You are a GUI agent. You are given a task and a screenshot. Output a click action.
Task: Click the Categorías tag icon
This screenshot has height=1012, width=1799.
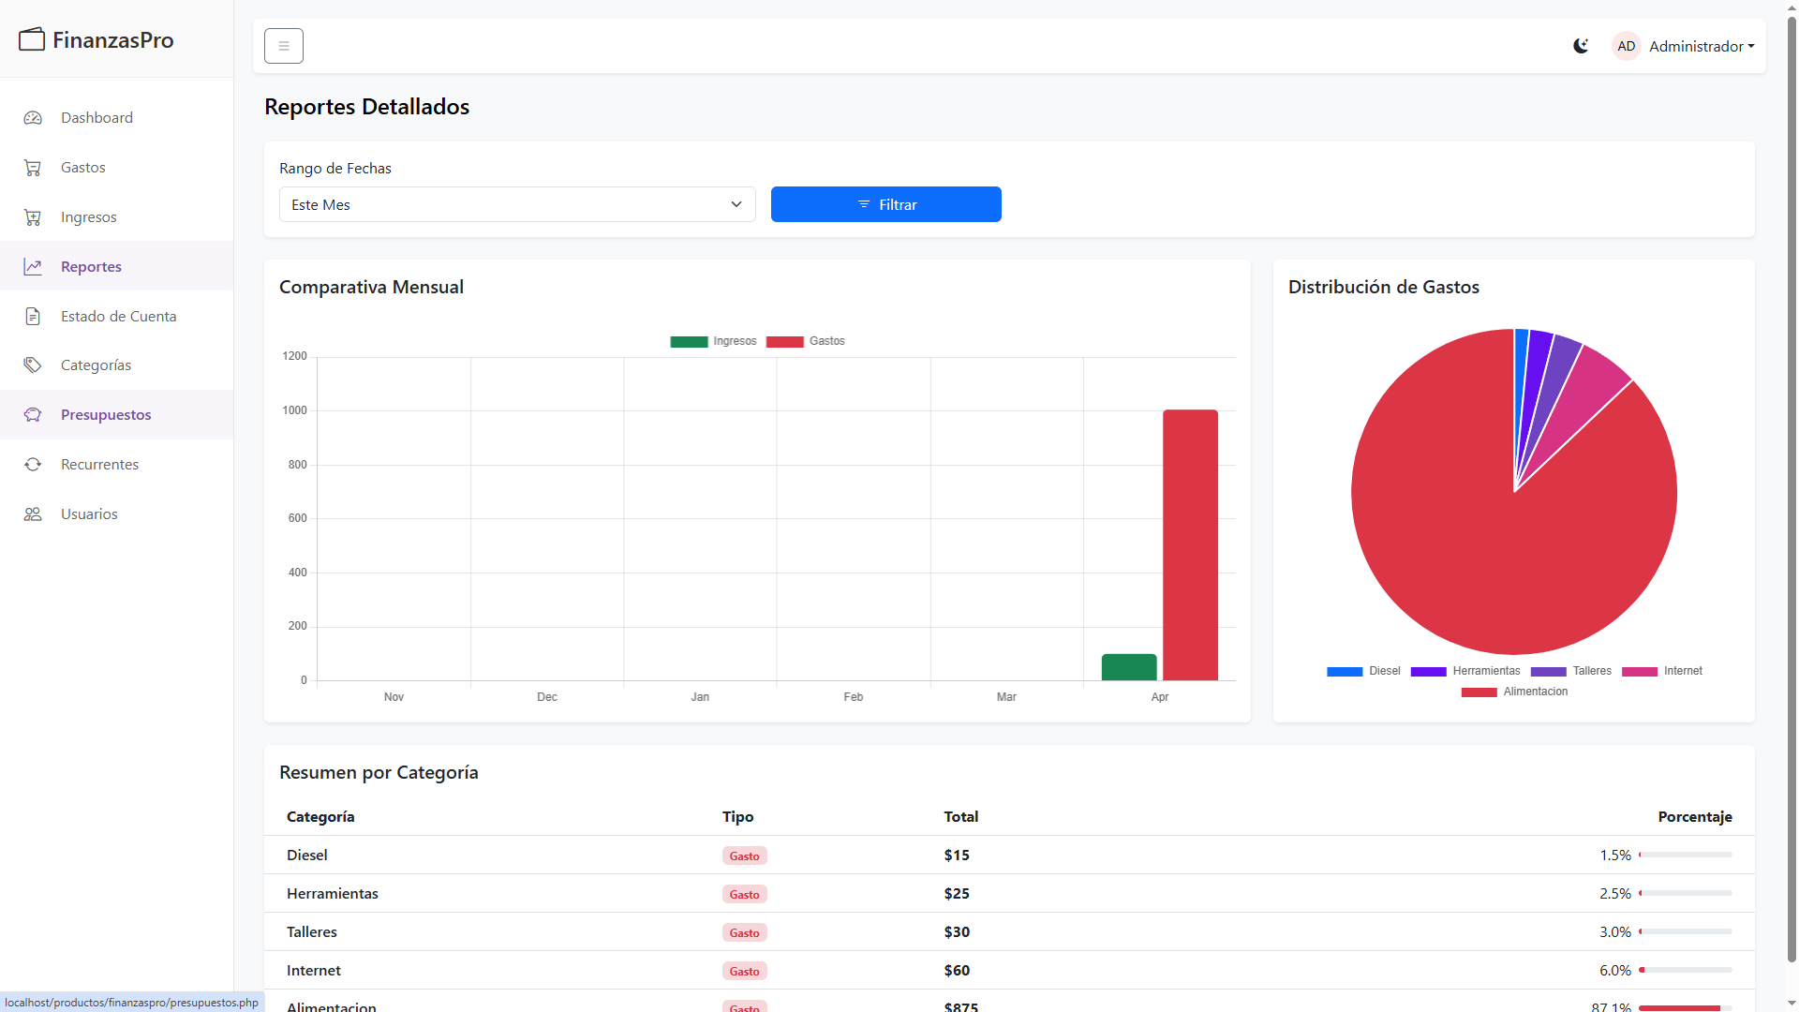pos(33,365)
